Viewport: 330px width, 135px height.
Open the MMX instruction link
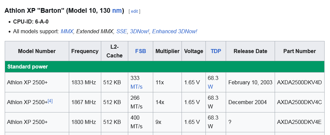[x=67, y=31]
